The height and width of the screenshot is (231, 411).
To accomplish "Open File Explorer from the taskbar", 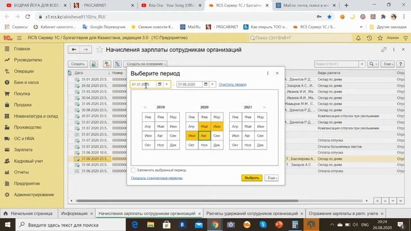I will (150, 225).
